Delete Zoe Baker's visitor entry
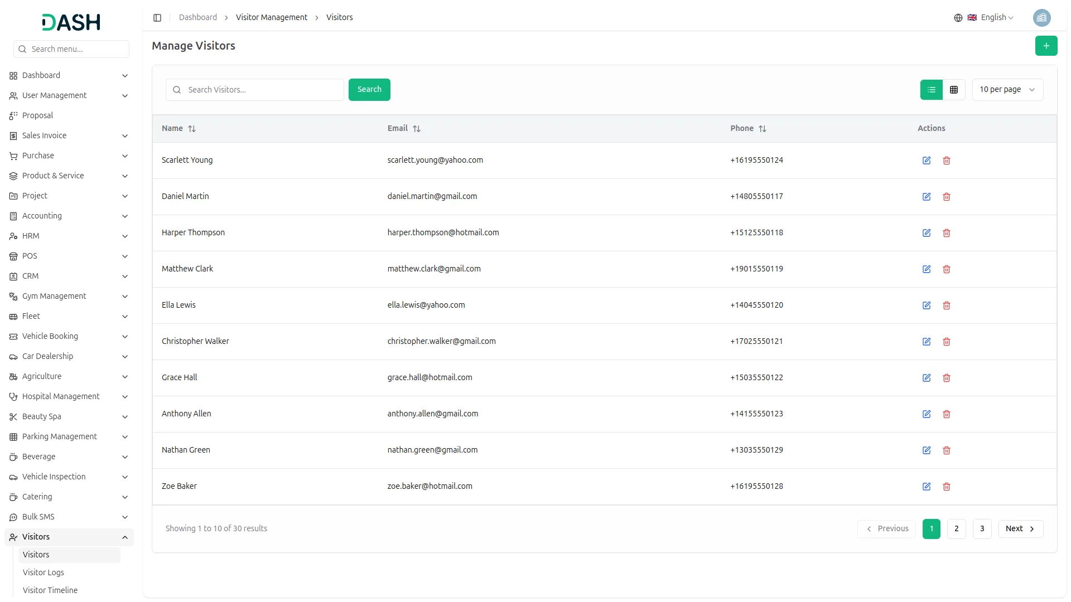This screenshot has width=1071, height=602. tap(946, 487)
